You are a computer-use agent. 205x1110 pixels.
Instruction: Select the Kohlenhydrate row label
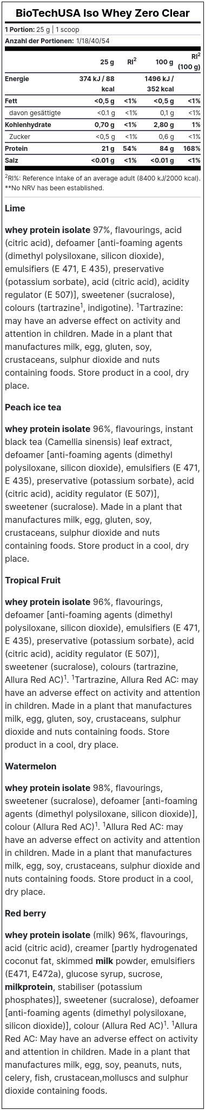[28, 124]
